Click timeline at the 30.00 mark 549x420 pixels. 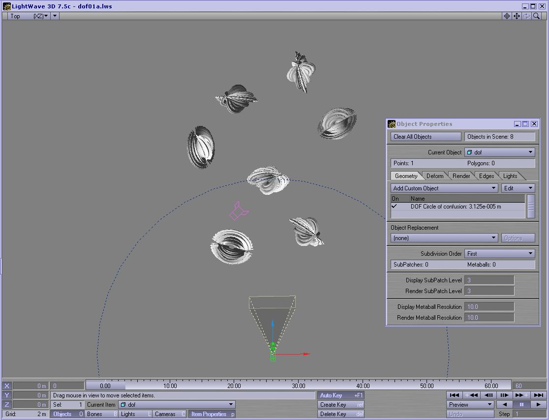[298, 386]
